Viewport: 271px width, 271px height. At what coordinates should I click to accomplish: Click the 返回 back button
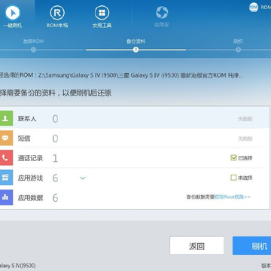coord(196,246)
